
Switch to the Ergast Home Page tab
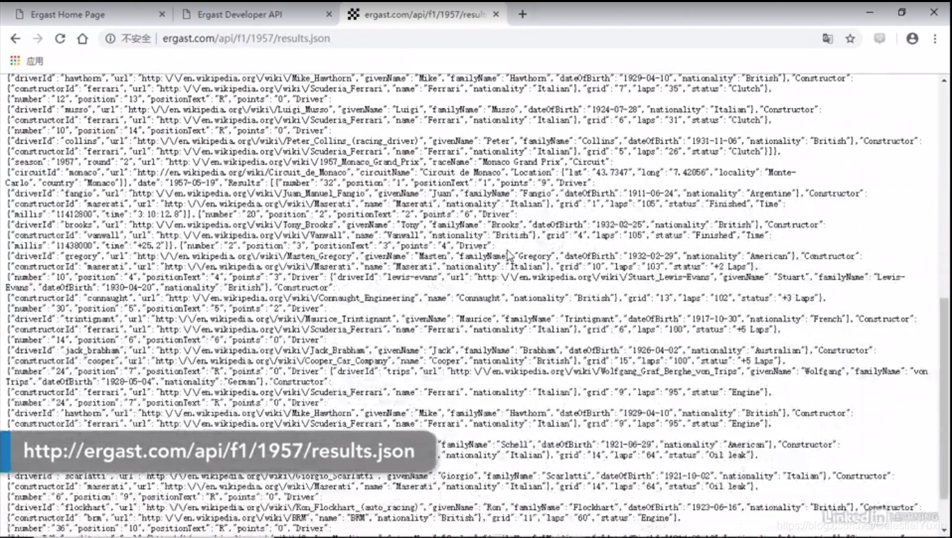coord(89,14)
